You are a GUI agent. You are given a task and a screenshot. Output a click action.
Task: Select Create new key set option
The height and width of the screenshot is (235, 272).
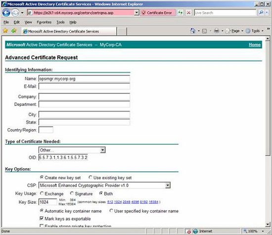pyautogui.click(x=42, y=178)
